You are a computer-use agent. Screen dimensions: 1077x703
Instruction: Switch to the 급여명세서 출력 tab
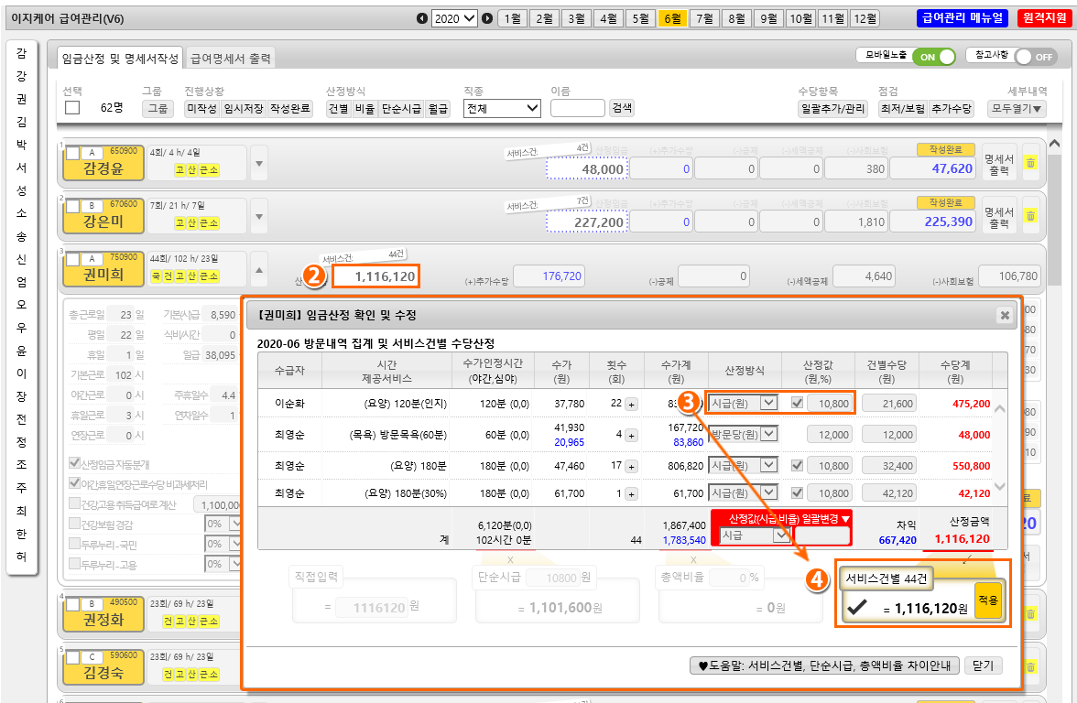[x=231, y=59]
